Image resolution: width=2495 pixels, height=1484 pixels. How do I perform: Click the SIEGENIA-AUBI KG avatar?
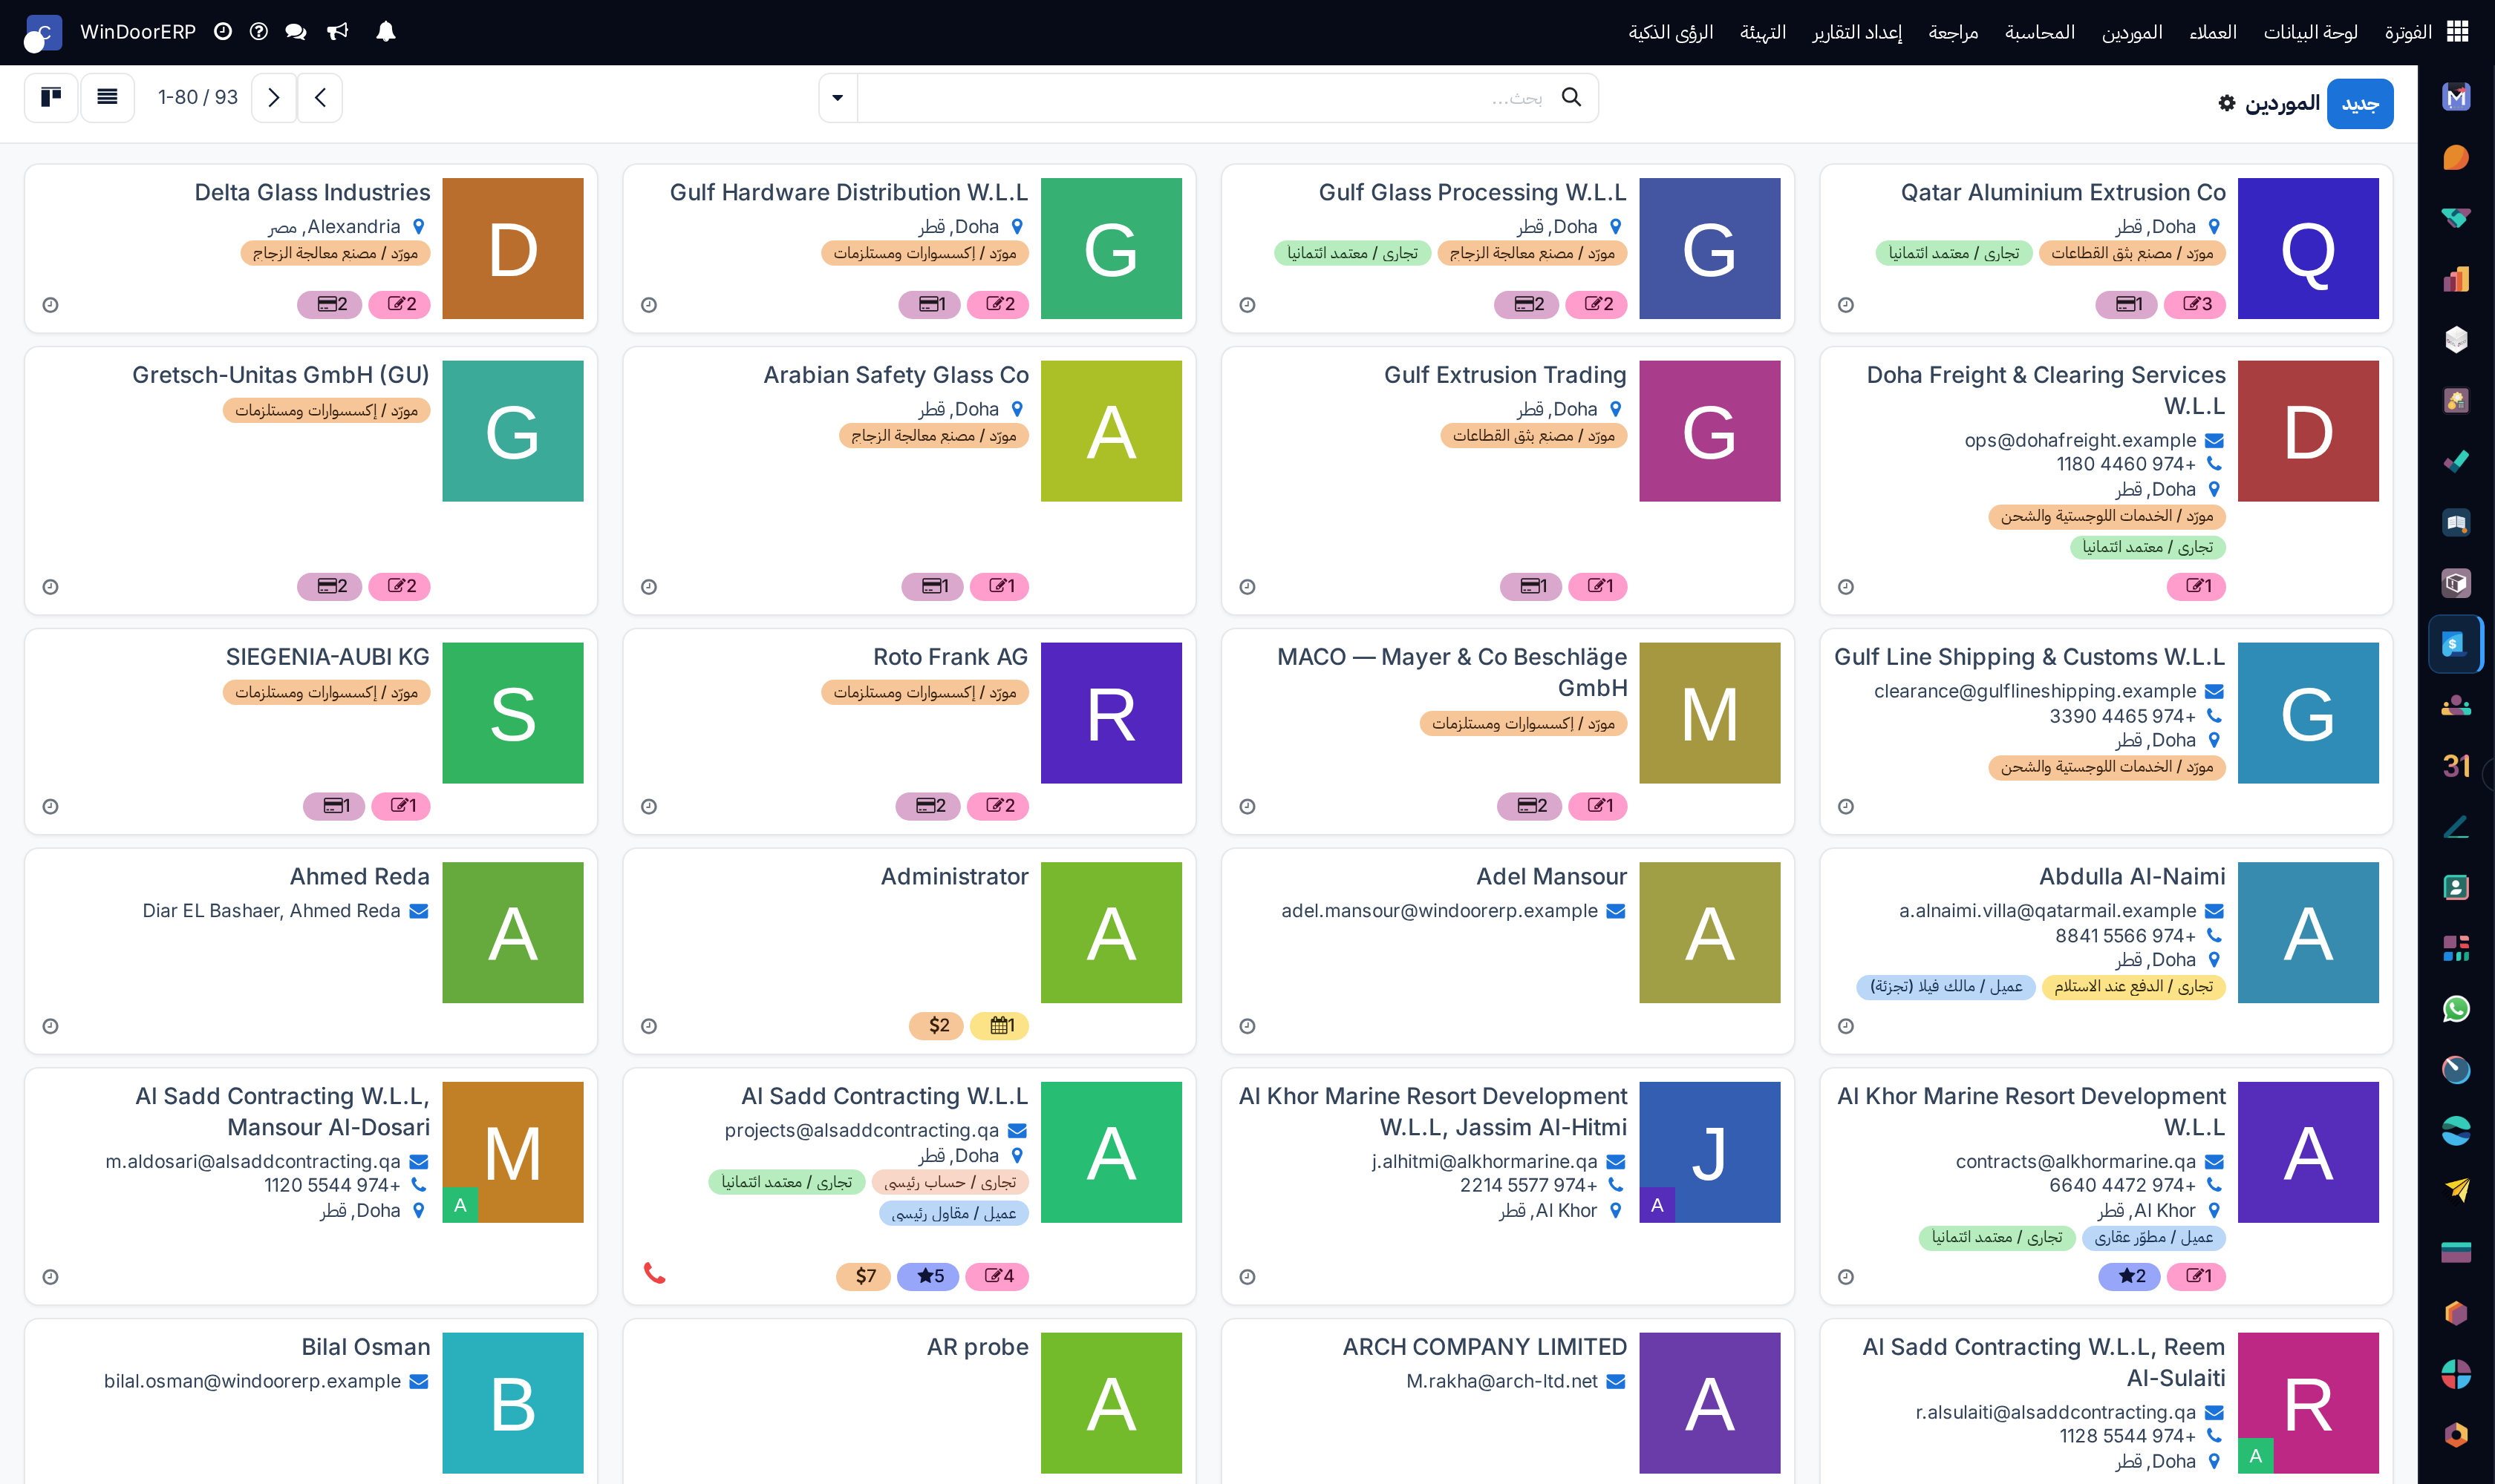pos(512,712)
